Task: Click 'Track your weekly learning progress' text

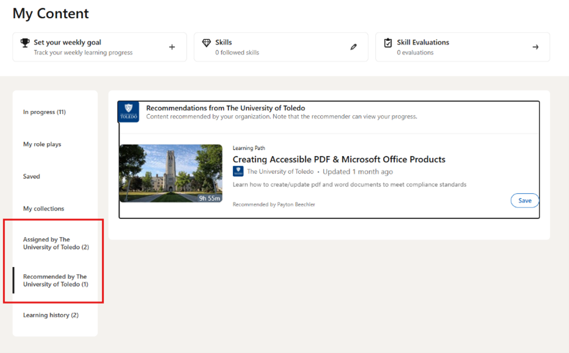Action: point(83,52)
